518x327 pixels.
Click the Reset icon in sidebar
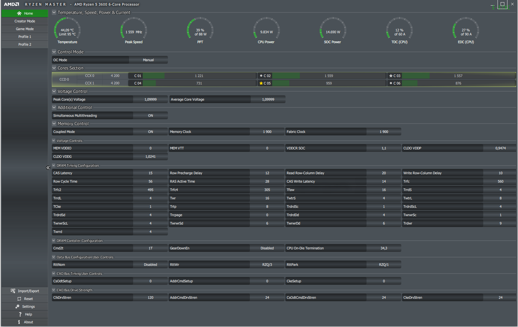[x=19, y=299]
